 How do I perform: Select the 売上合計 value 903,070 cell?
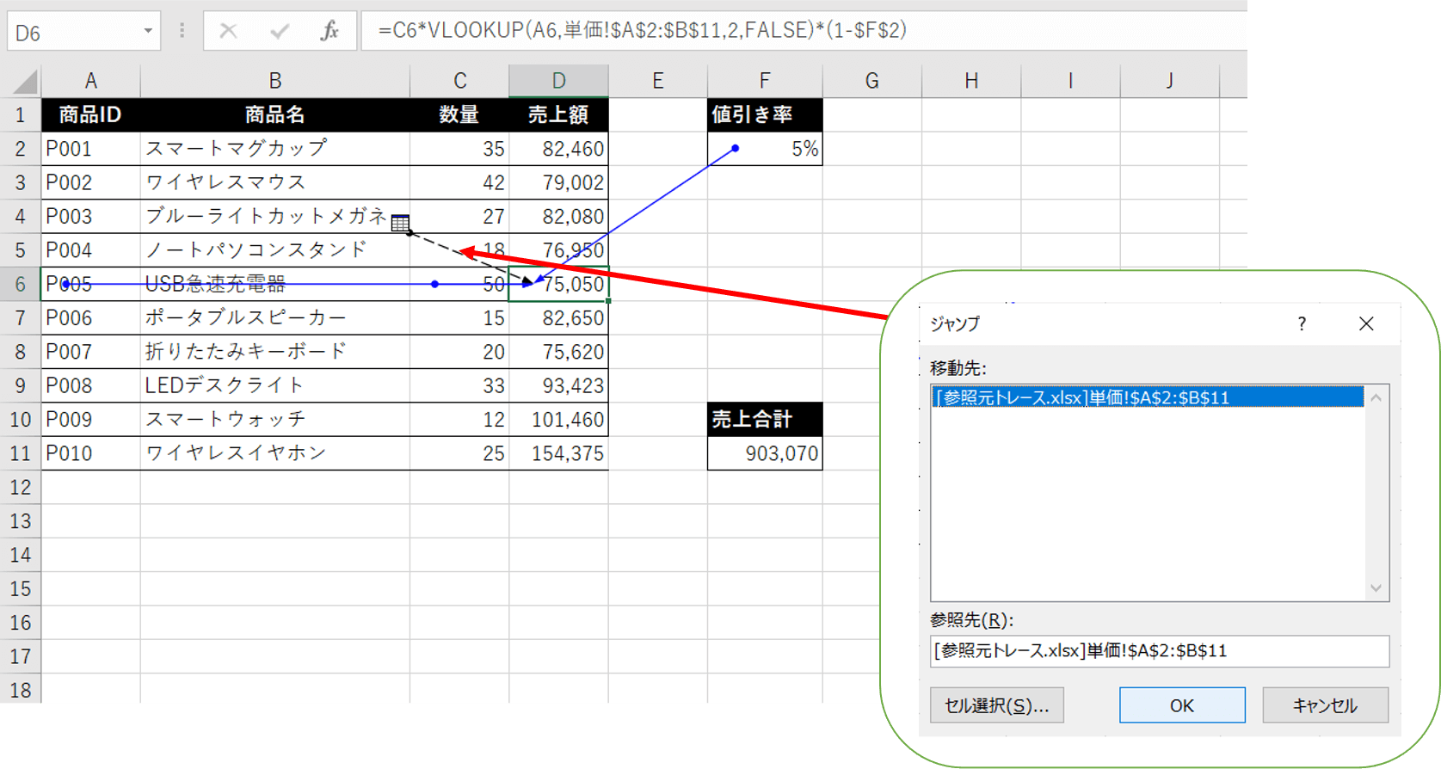click(x=764, y=453)
